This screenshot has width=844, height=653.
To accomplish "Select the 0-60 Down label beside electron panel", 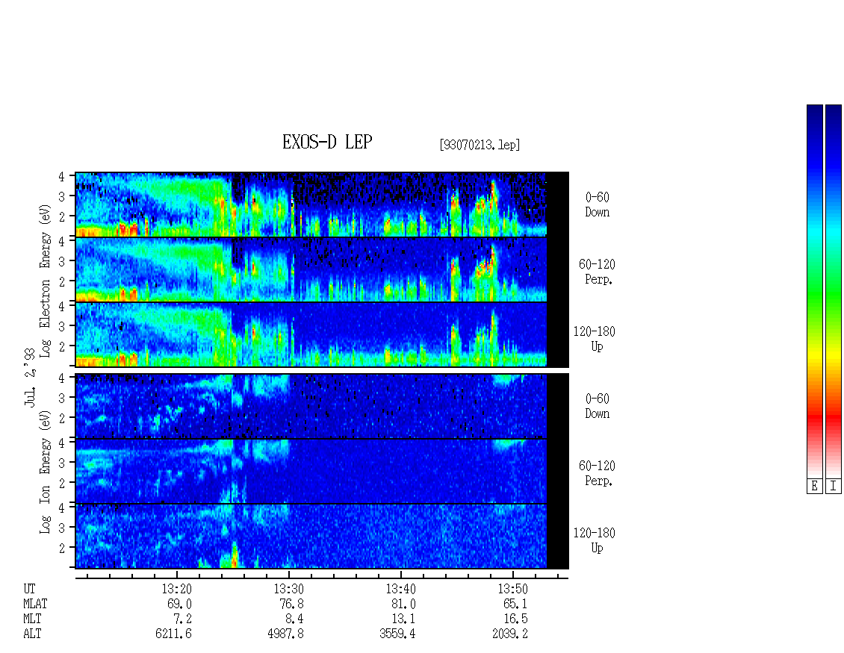I will point(597,204).
